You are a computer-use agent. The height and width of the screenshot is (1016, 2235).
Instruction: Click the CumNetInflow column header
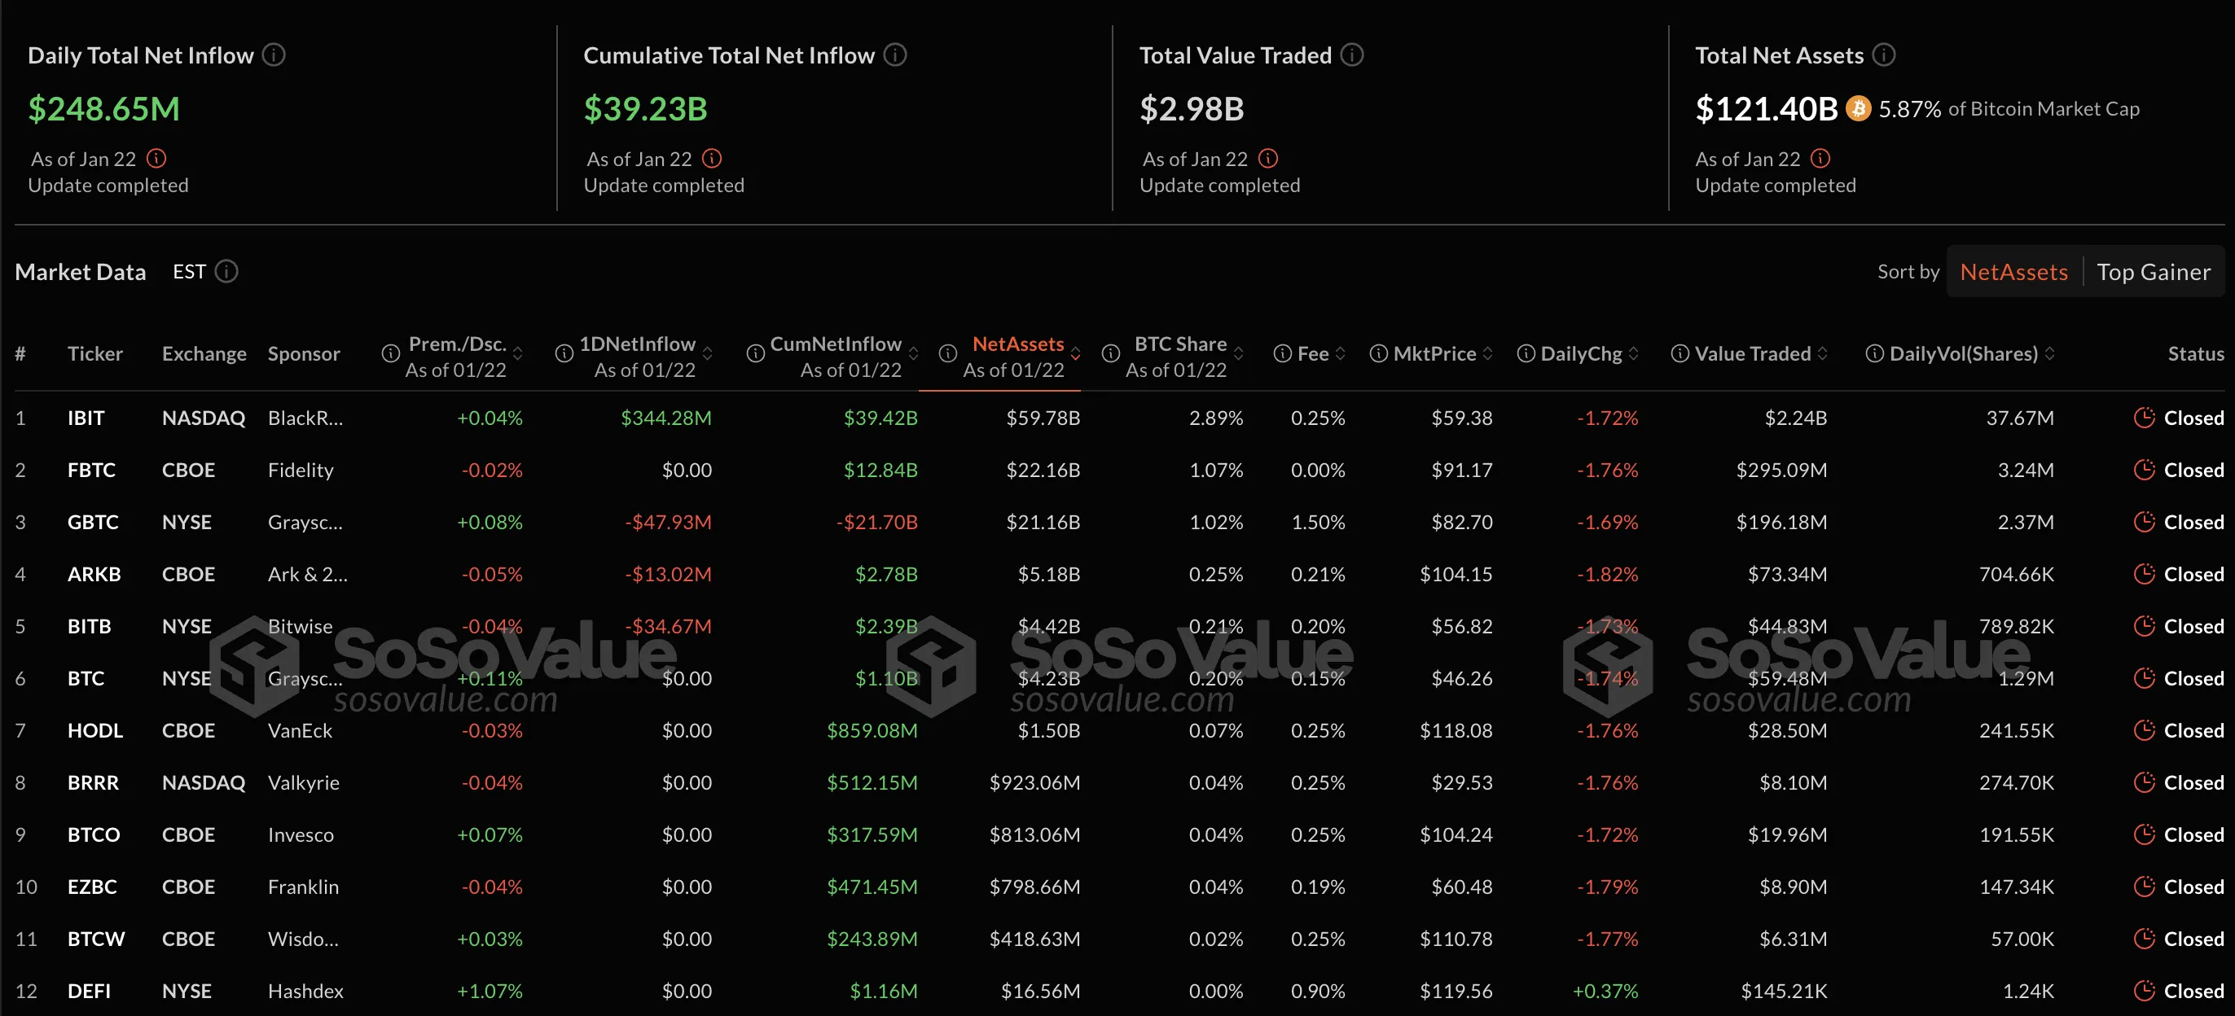[836, 344]
